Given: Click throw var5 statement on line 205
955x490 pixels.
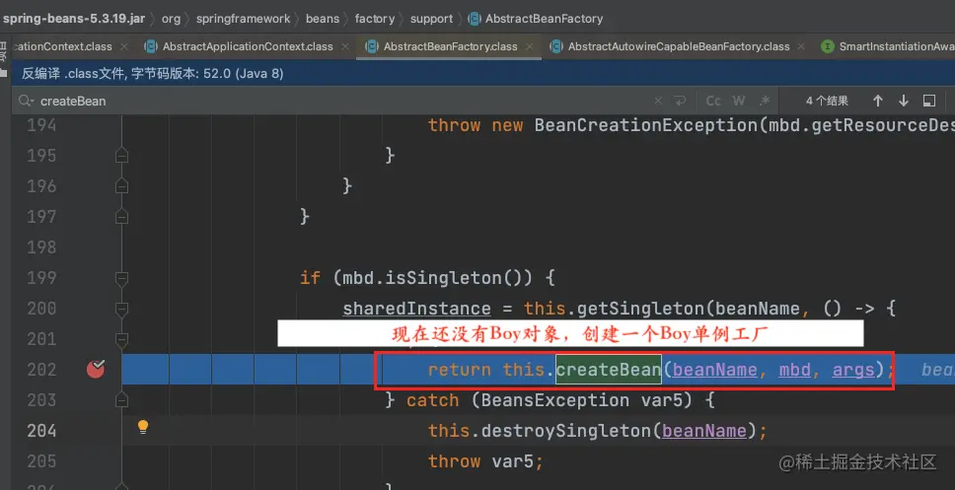Looking at the screenshot, I should (x=484, y=460).
